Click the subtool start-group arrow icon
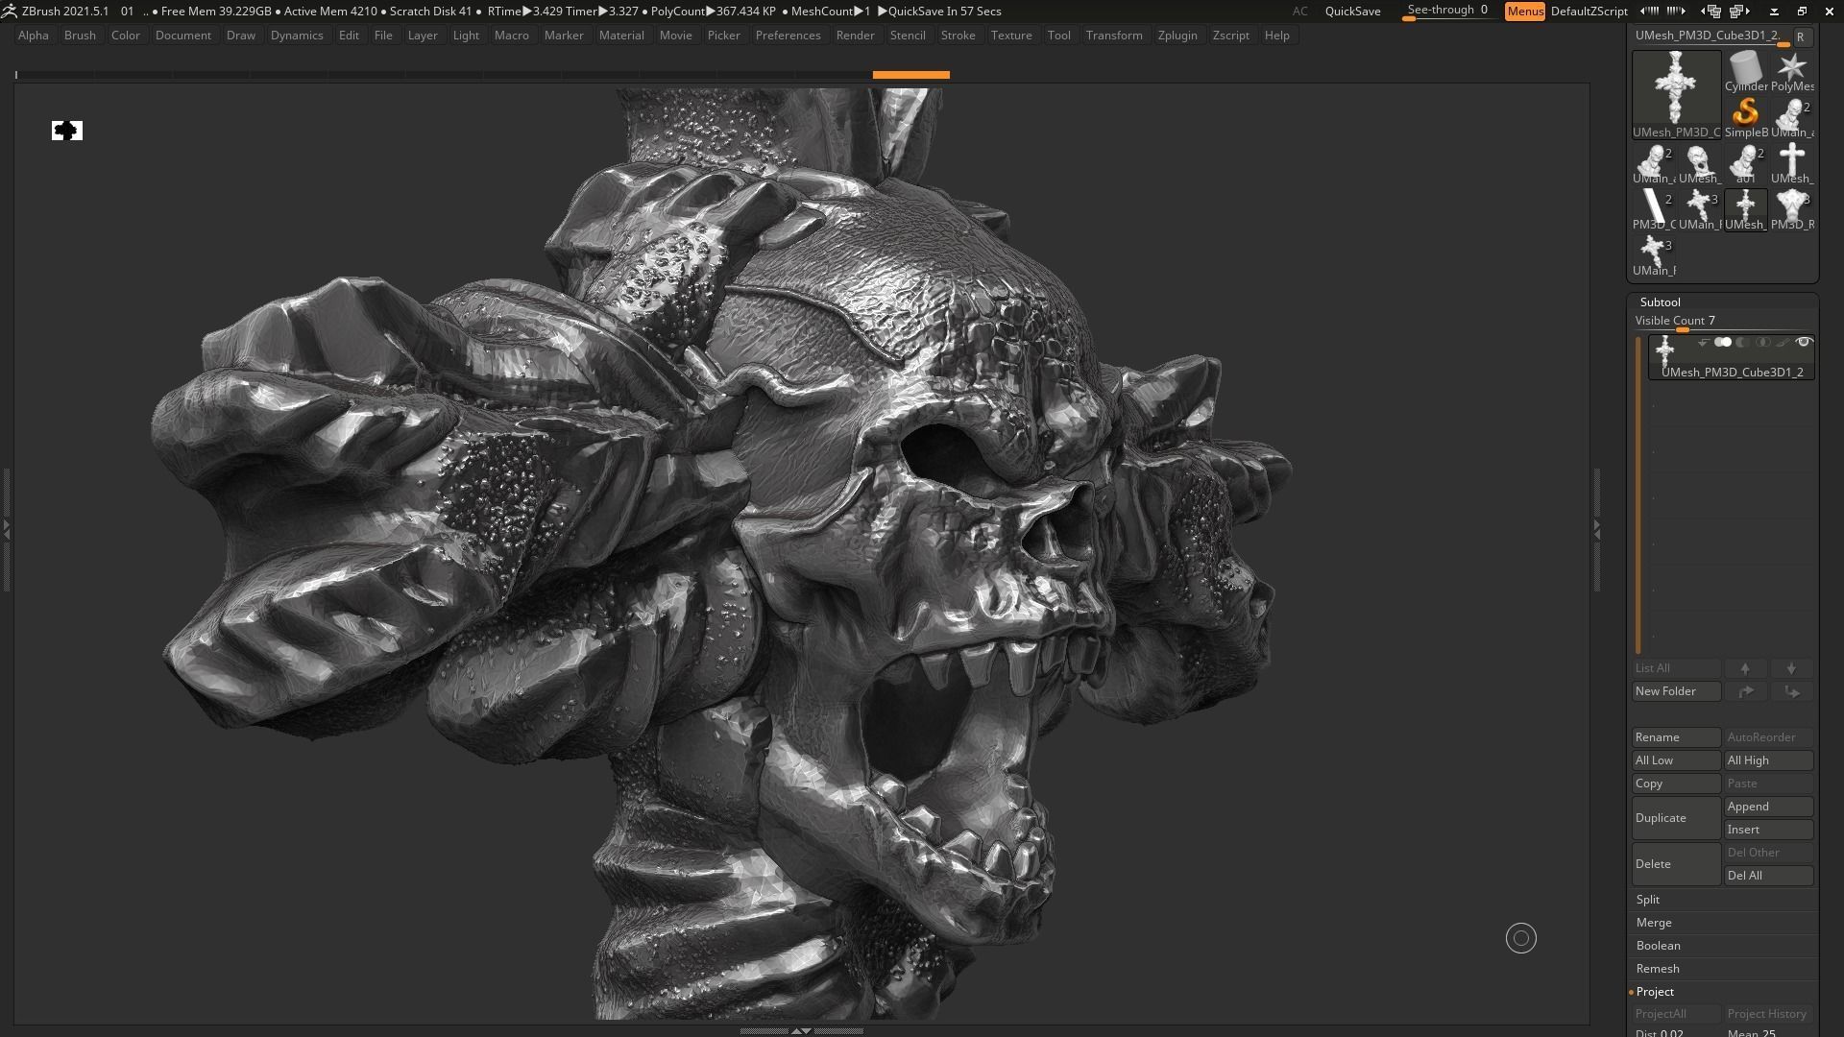 click(1703, 342)
